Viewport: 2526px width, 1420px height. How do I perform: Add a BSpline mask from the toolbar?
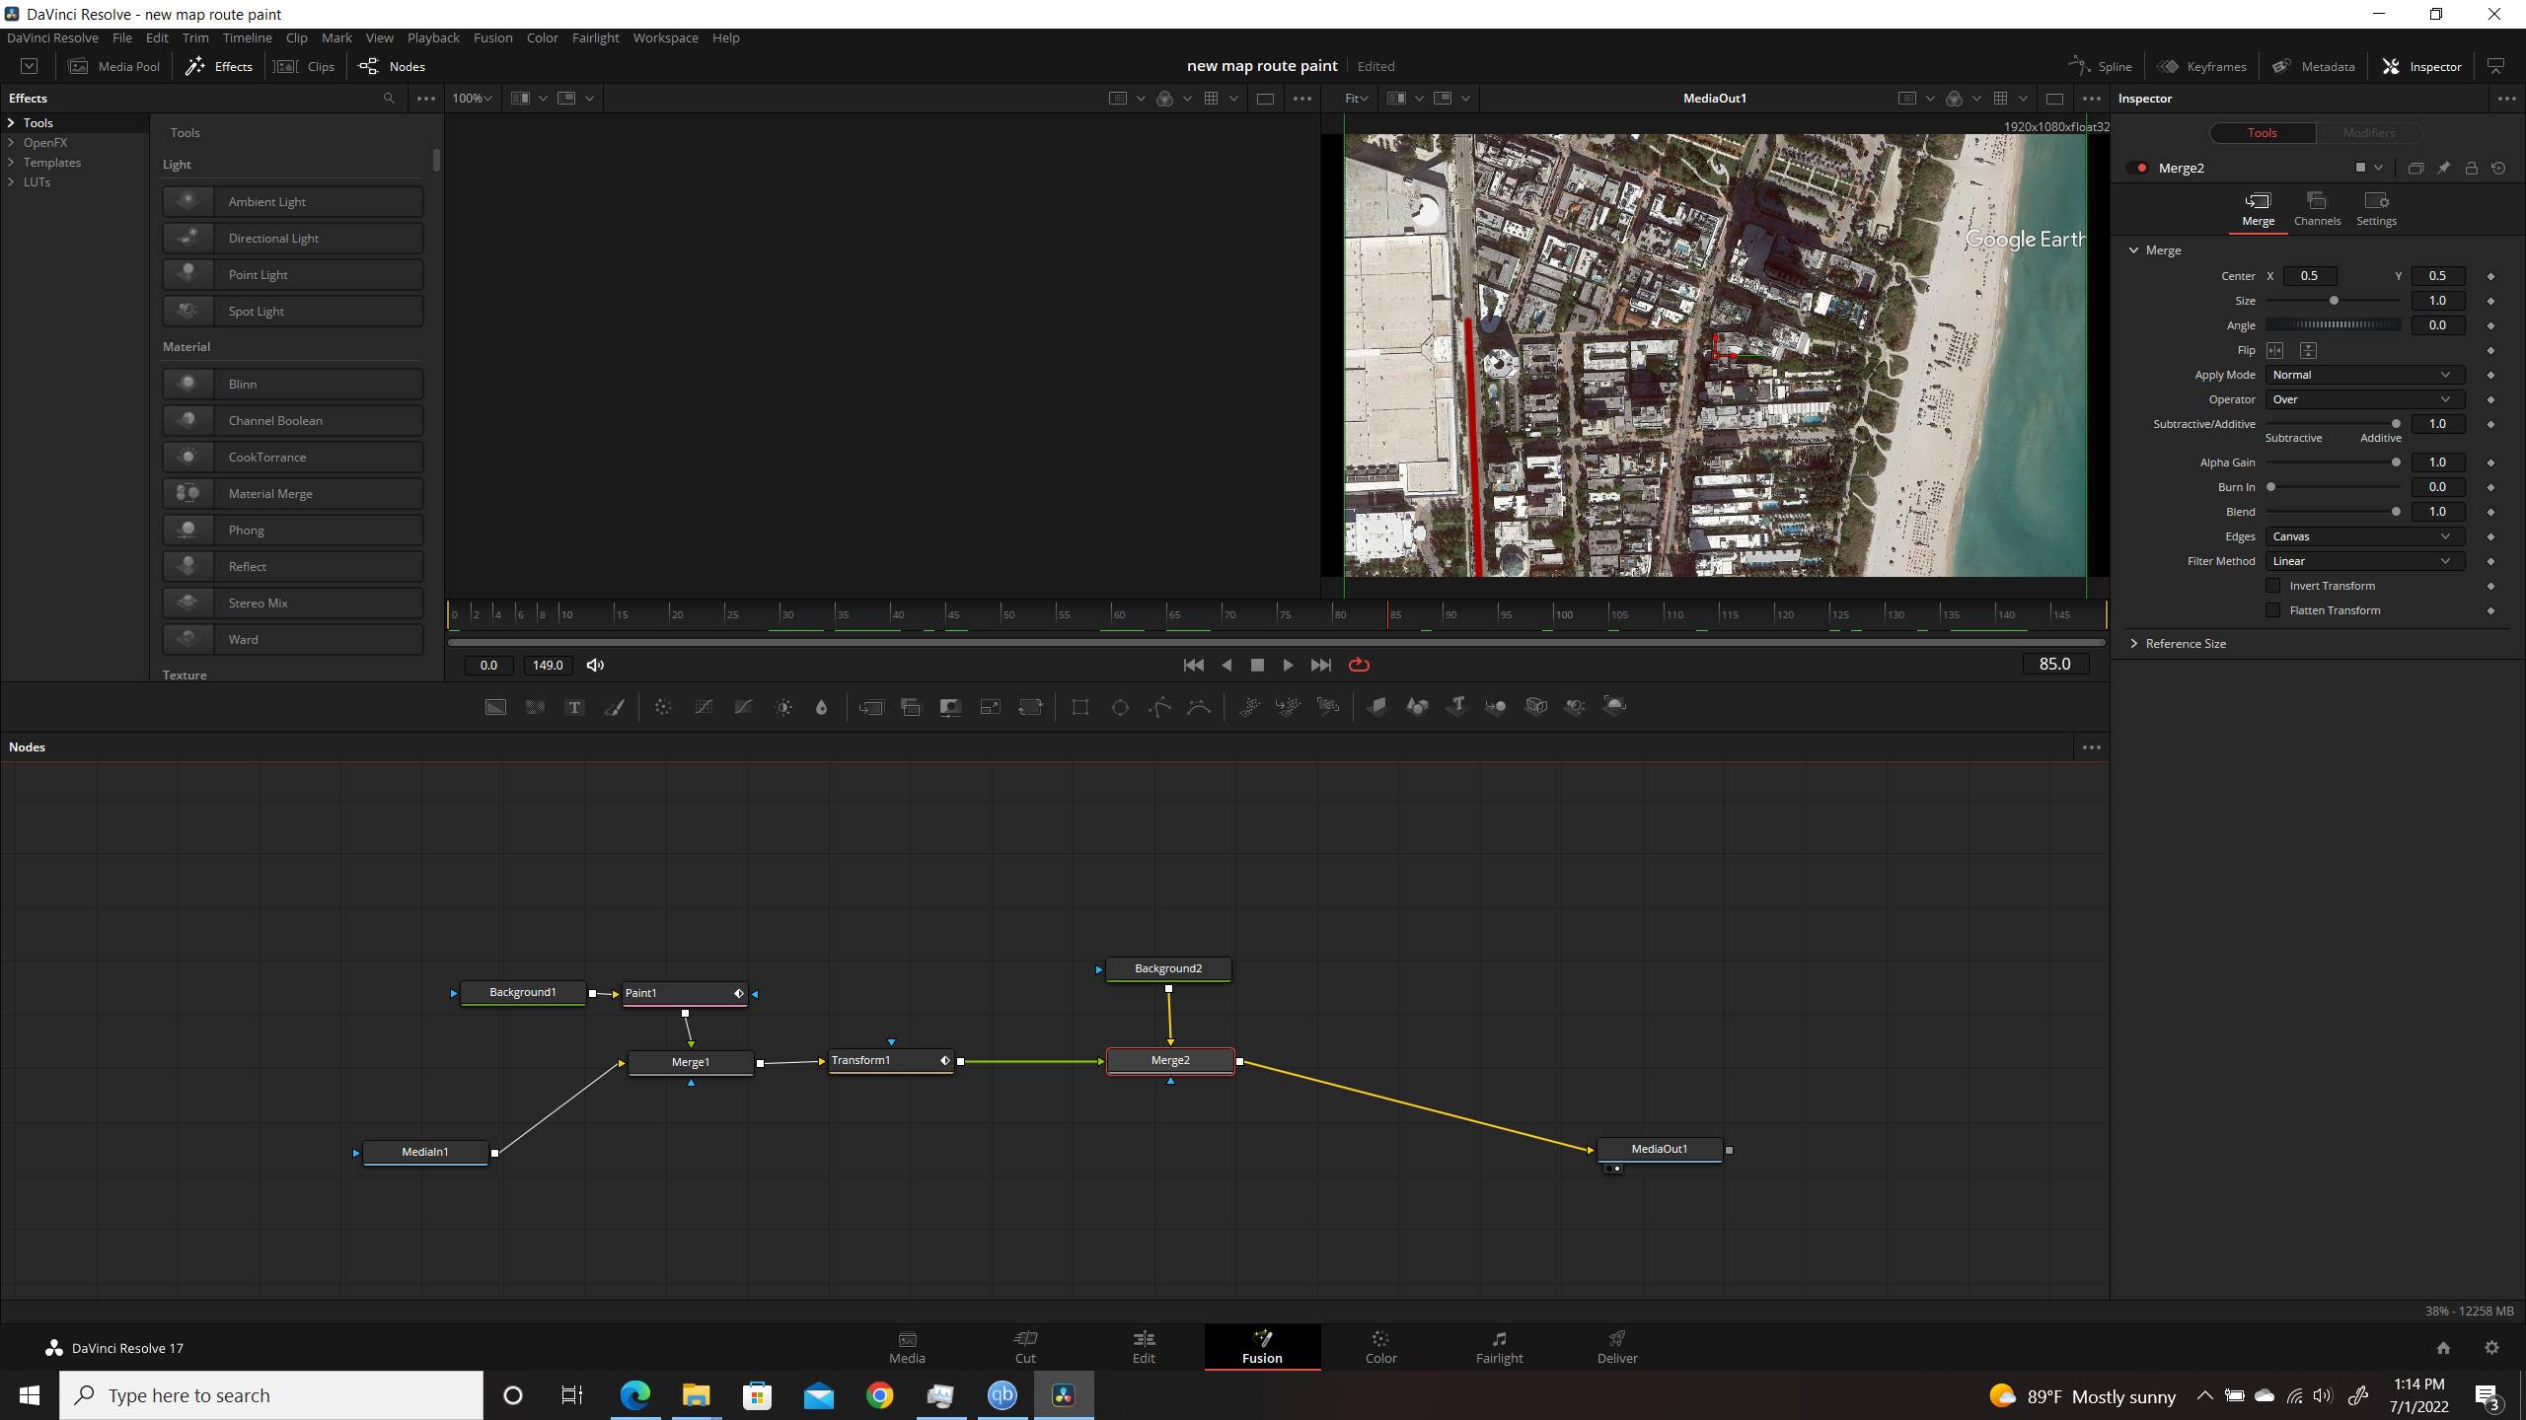(1199, 707)
